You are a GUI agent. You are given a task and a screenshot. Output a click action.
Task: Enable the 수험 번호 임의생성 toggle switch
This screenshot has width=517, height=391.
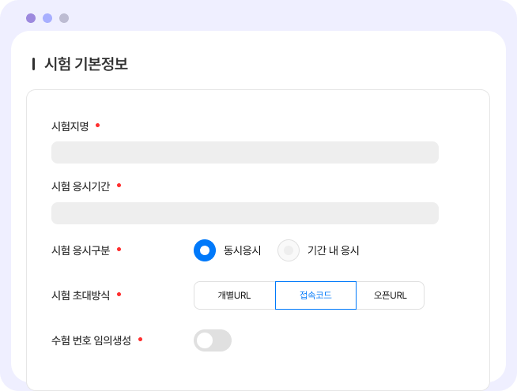tap(213, 340)
